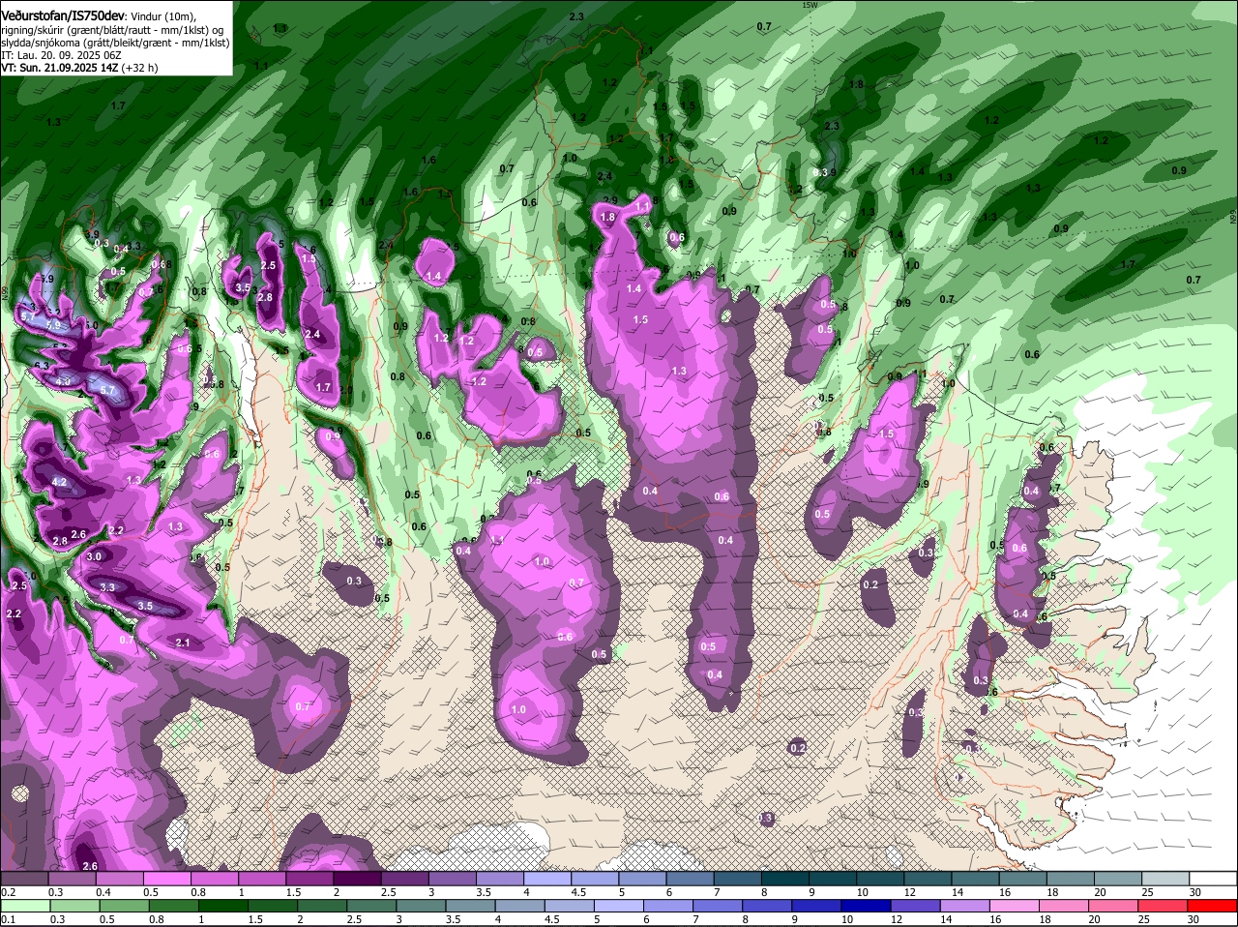Click the "2.1" value on the purple area
The width and height of the screenshot is (1238, 927).
(183, 643)
